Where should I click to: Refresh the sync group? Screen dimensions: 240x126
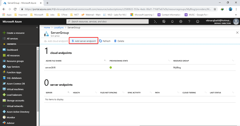point(105,41)
